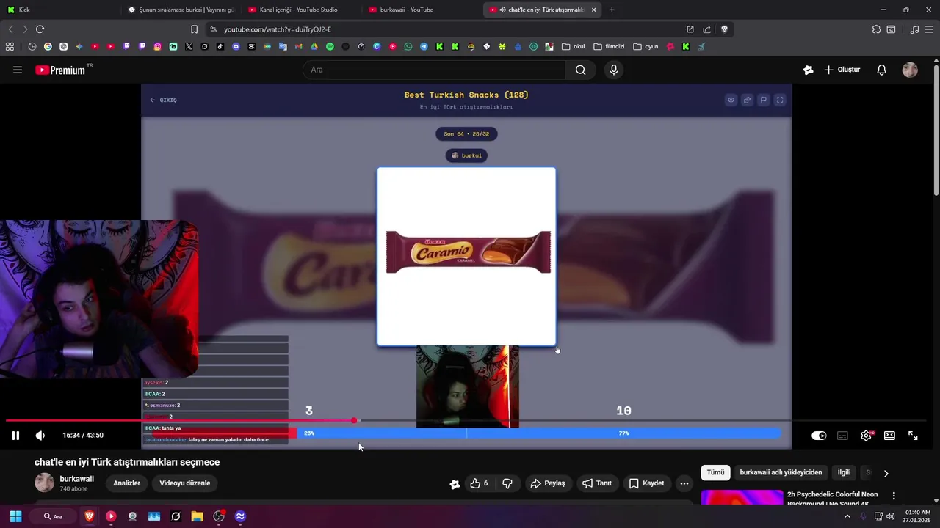Open Brave Shields lion icon
Screen dimensions: 940x528
[x=724, y=29]
